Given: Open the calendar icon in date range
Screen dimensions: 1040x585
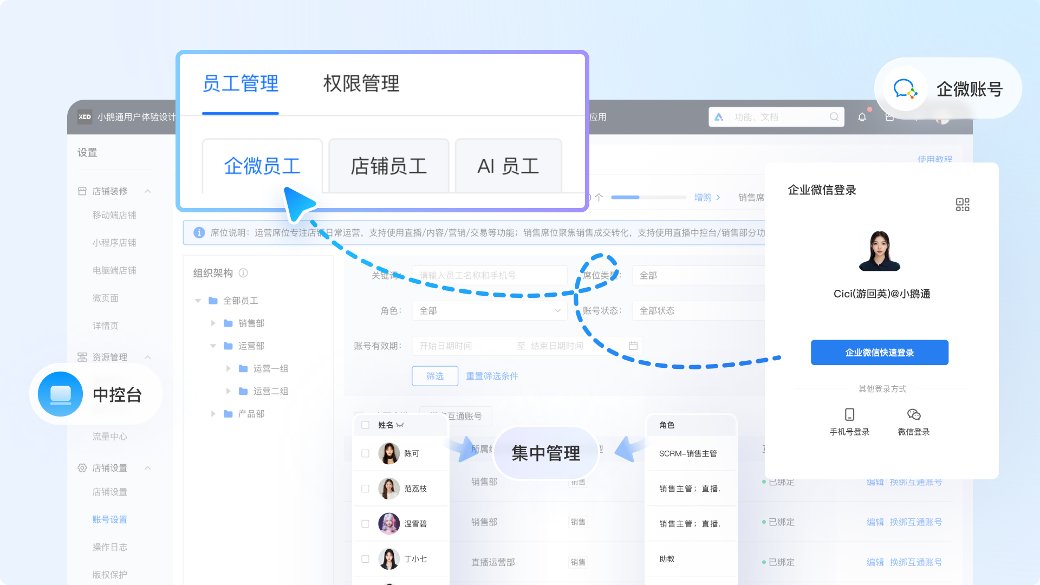Looking at the screenshot, I should coord(633,346).
